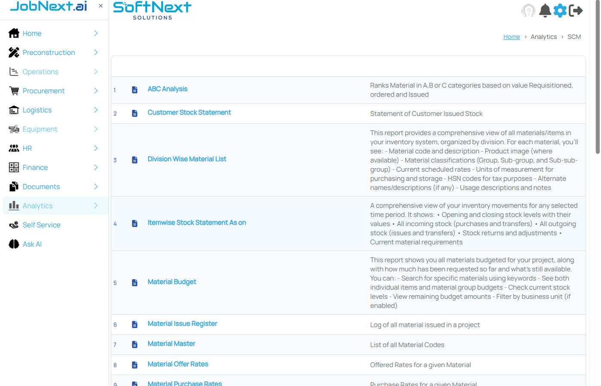
Task: Open the notification bell
Action: point(545,11)
